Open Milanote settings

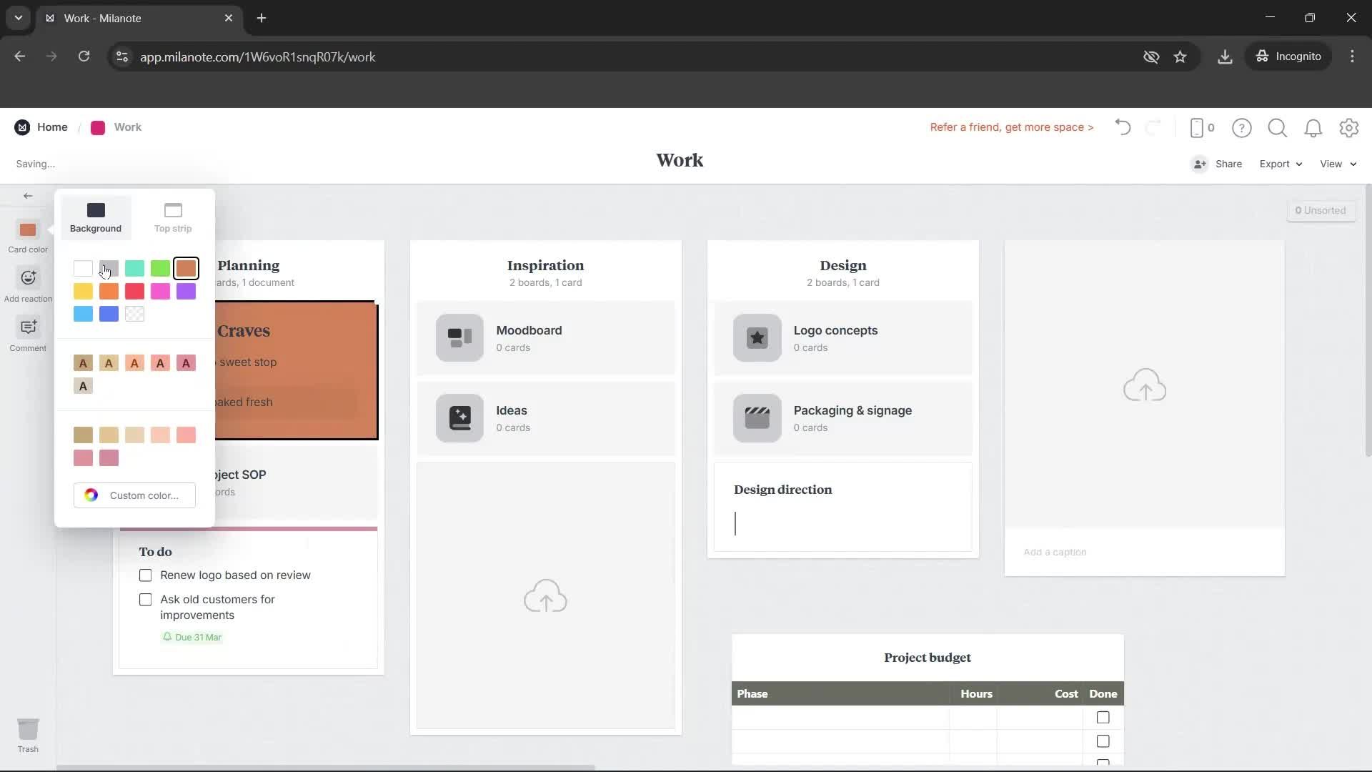(x=1349, y=128)
